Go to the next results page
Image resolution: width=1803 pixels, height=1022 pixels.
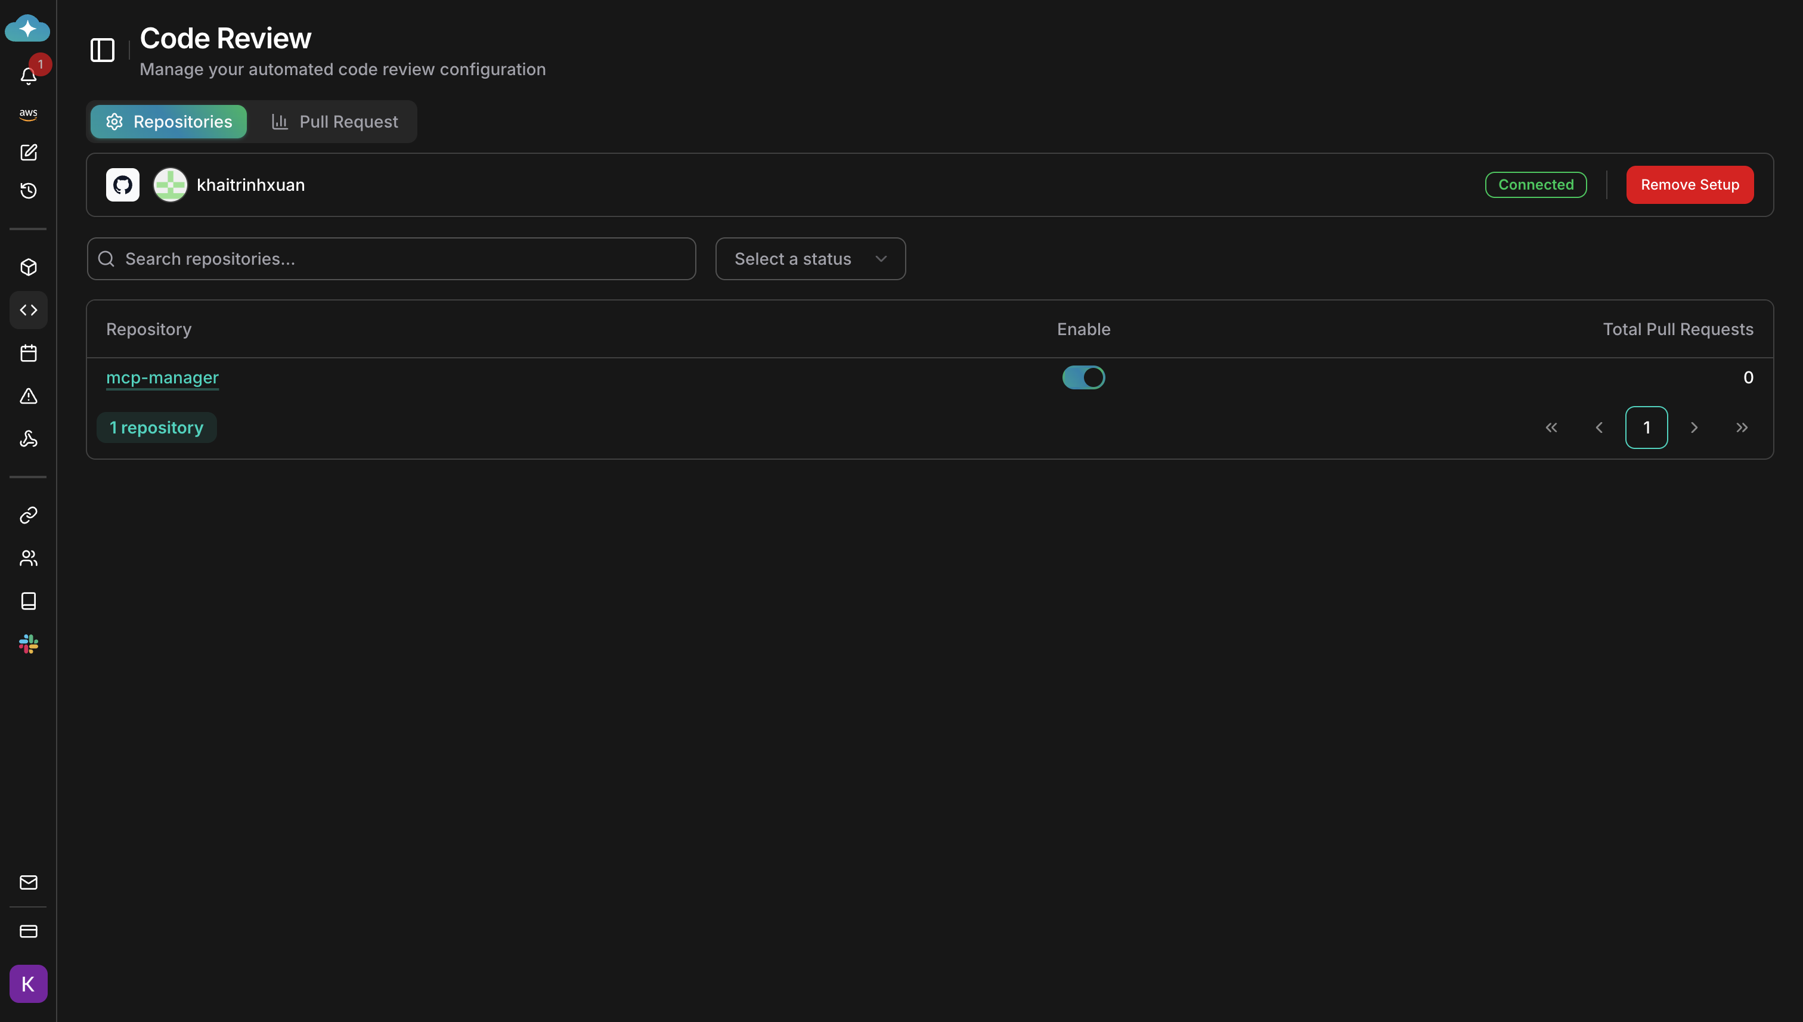pos(1693,428)
